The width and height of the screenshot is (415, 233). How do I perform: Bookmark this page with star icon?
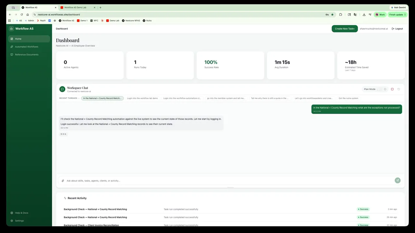coord(332,15)
